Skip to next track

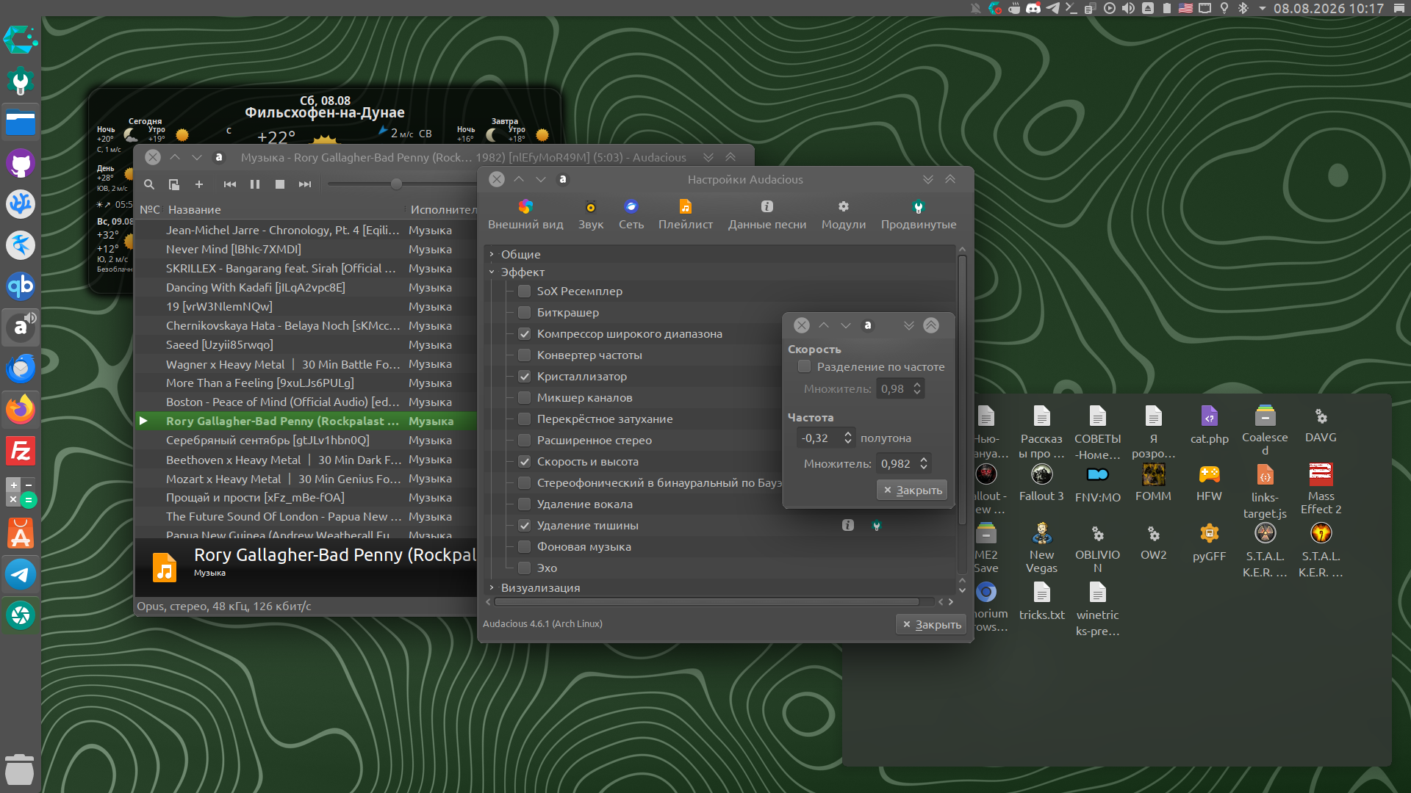(305, 184)
